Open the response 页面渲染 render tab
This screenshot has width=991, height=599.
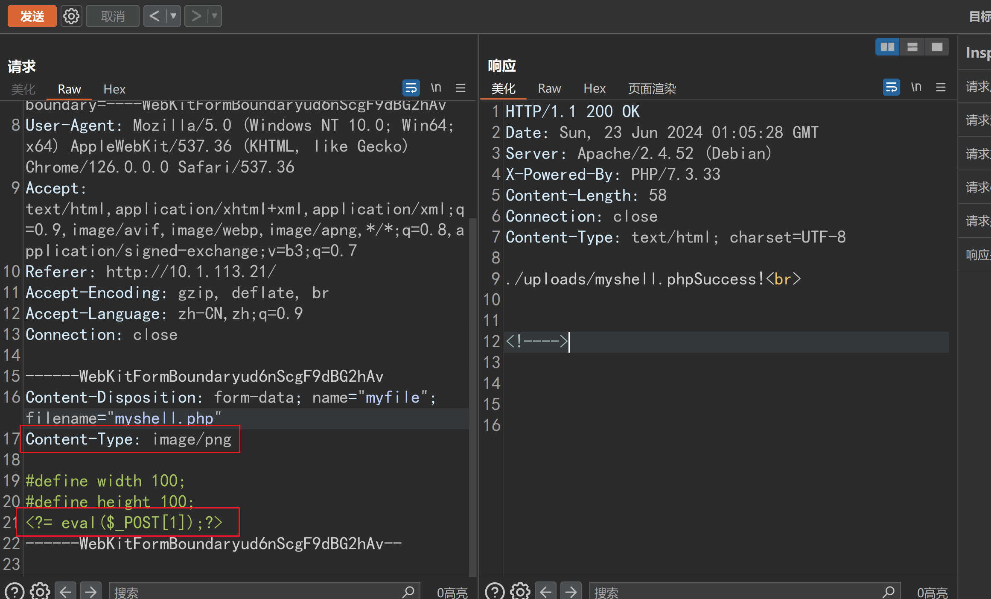point(652,89)
